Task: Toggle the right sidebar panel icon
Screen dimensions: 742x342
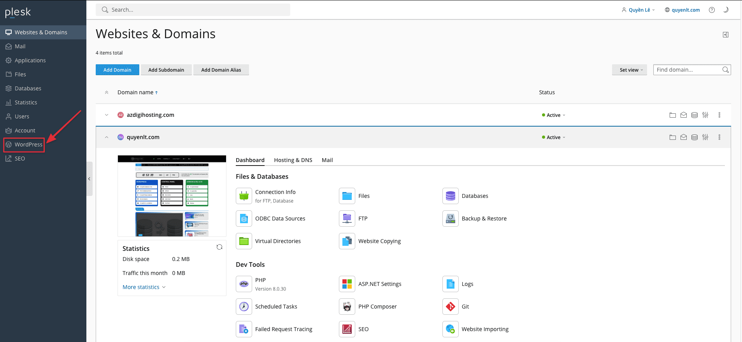Action: (726, 35)
